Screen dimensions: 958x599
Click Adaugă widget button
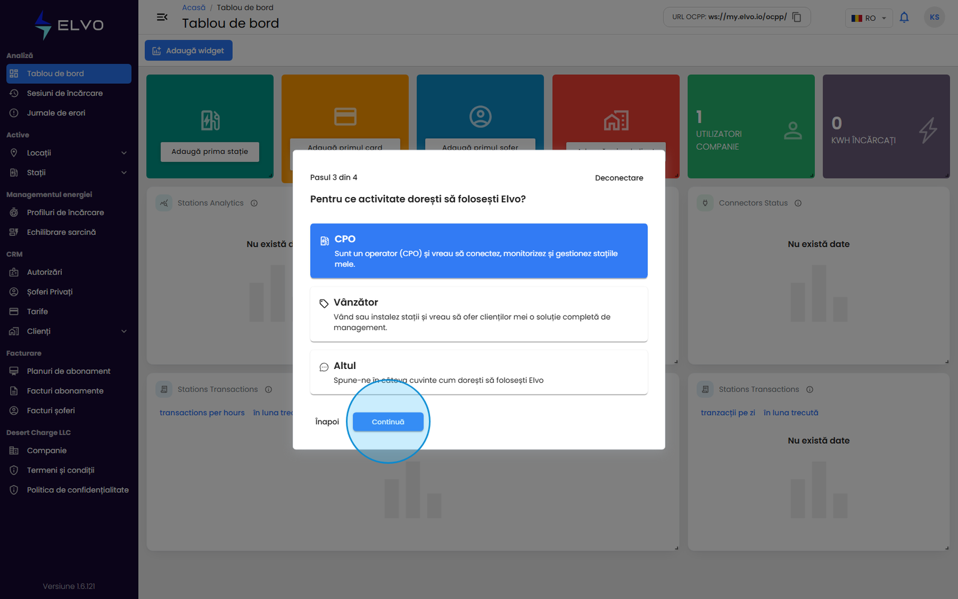point(189,50)
